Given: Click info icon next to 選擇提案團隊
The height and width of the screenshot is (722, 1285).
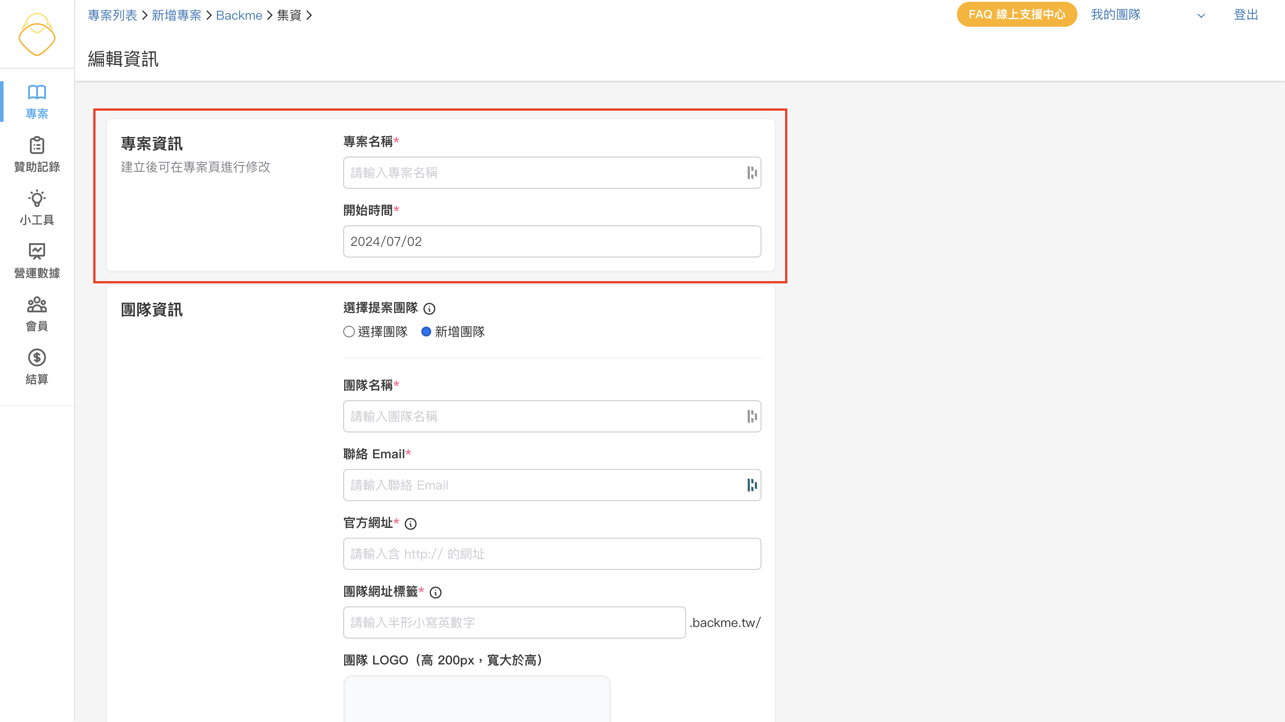Looking at the screenshot, I should click(429, 309).
